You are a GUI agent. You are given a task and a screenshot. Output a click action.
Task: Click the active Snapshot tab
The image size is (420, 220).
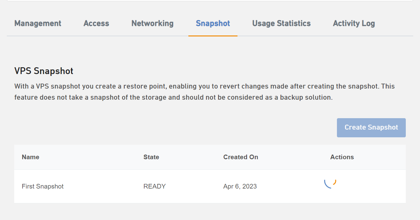tap(212, 23)
